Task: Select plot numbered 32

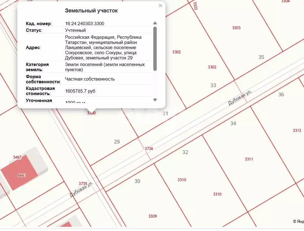Action: (x=185, y=152)
